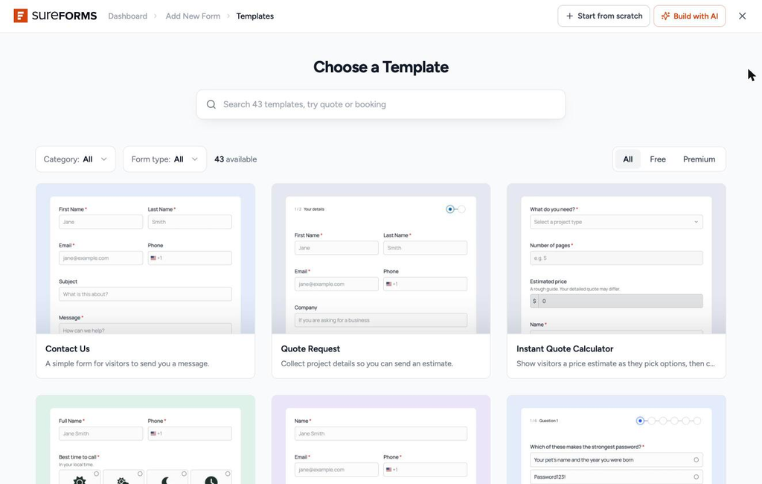Click the magnifier icon in the search bar
Image resolution: width=762 pixels, height=484 pixels.
[x=211, y=104]
